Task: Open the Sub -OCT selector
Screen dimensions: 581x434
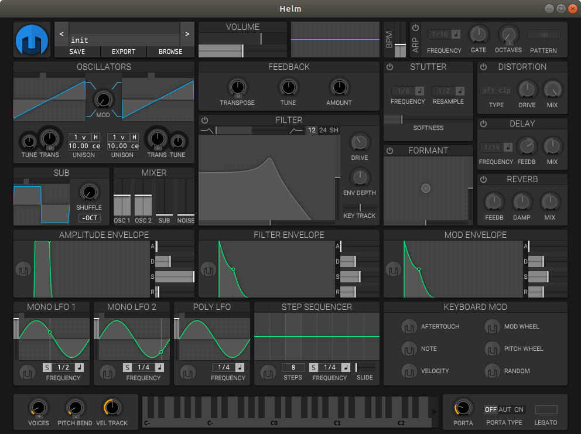Action: point(90,218)
